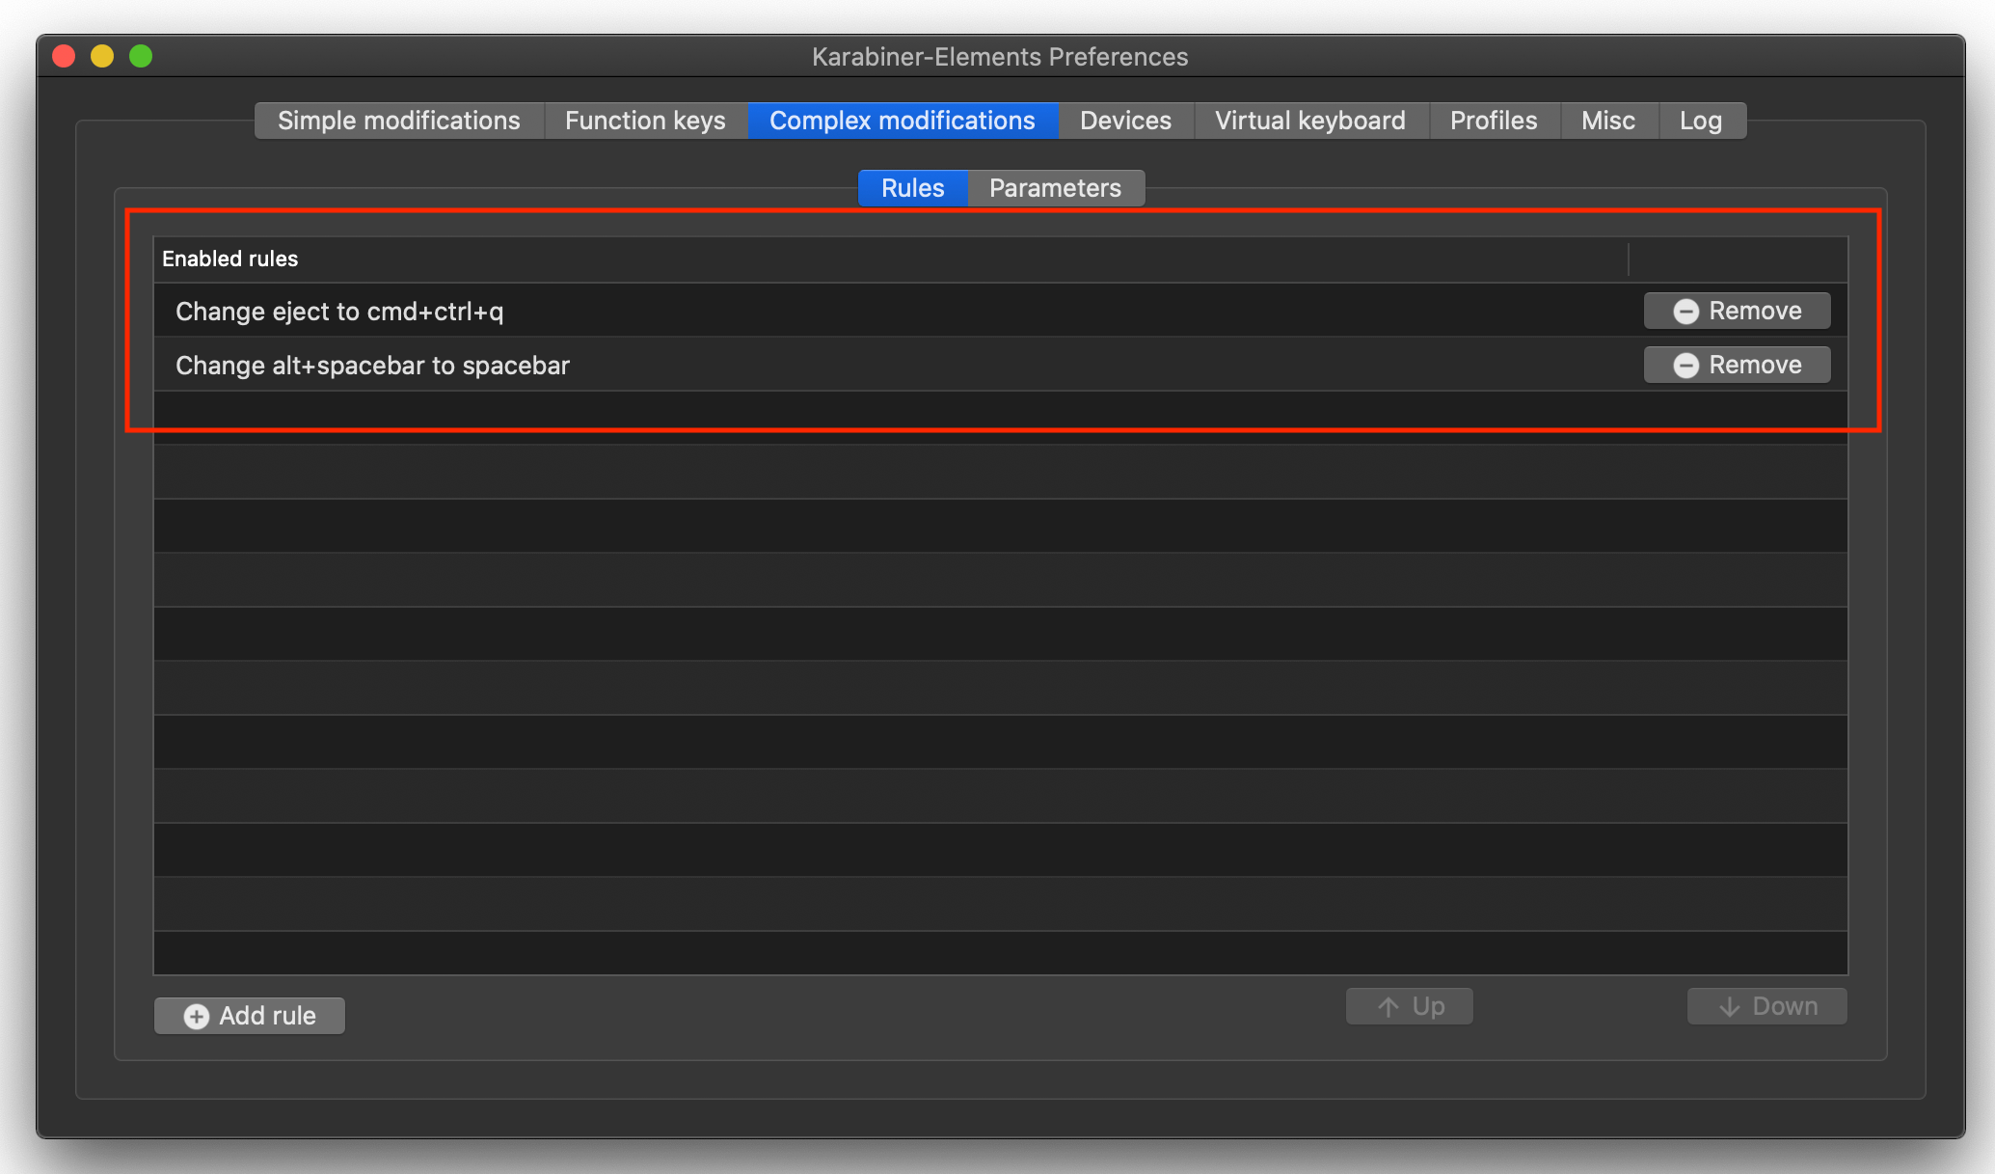This screenshot has width=1995, height=1174.
Task: Select the Complex modifications tab
Action: coord(903,121)
